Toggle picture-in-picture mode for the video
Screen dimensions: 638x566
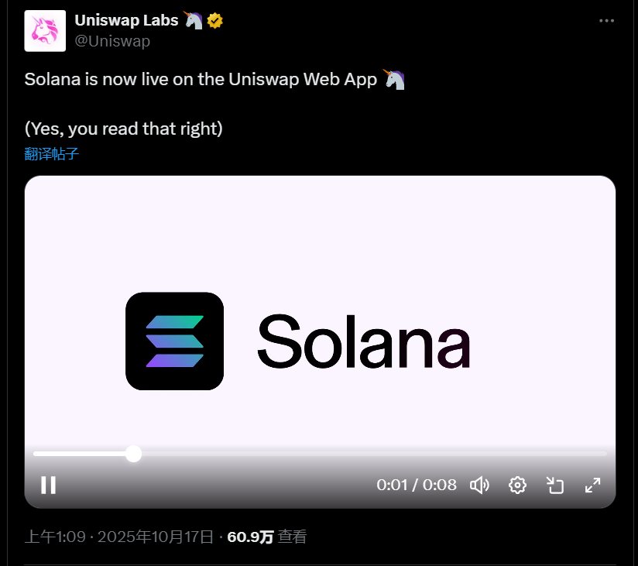click(x=555, y=485)
